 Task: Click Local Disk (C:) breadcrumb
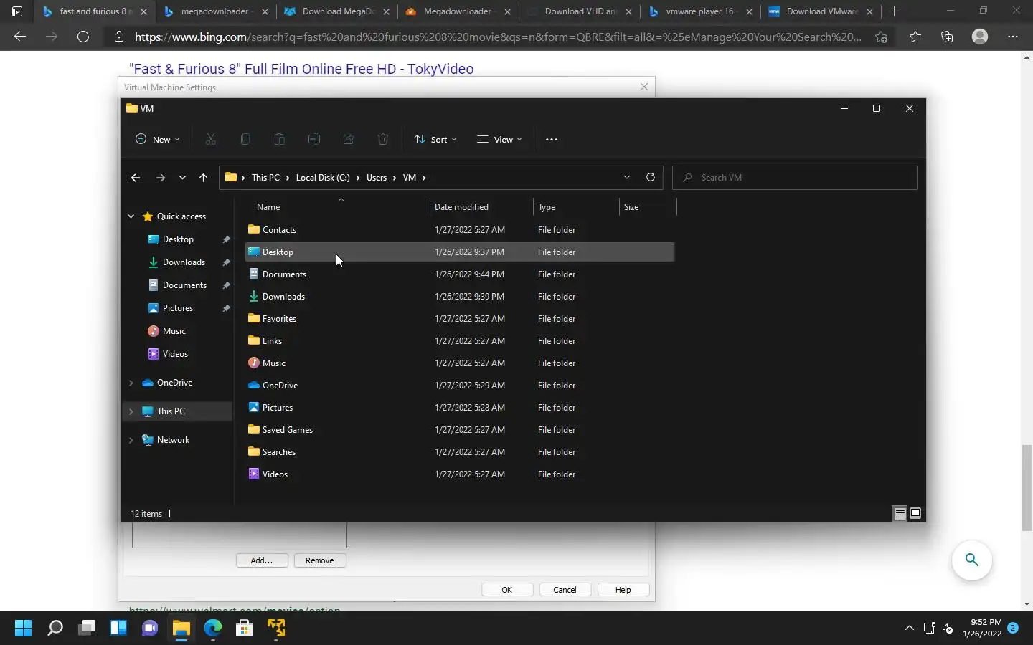point(323,178)
